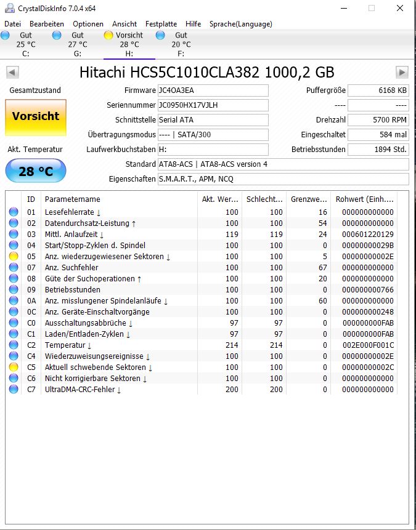Screen dimensions: 416x530
Task: Switch to drive F: tab label
Action: (x=181, y=54)
